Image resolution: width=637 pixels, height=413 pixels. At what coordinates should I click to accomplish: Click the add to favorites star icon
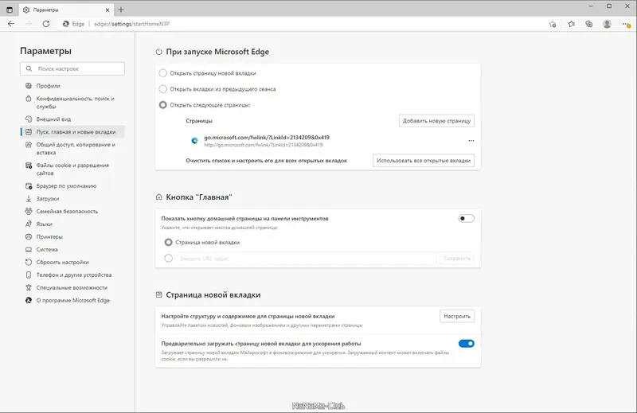[x=553, y=24]
